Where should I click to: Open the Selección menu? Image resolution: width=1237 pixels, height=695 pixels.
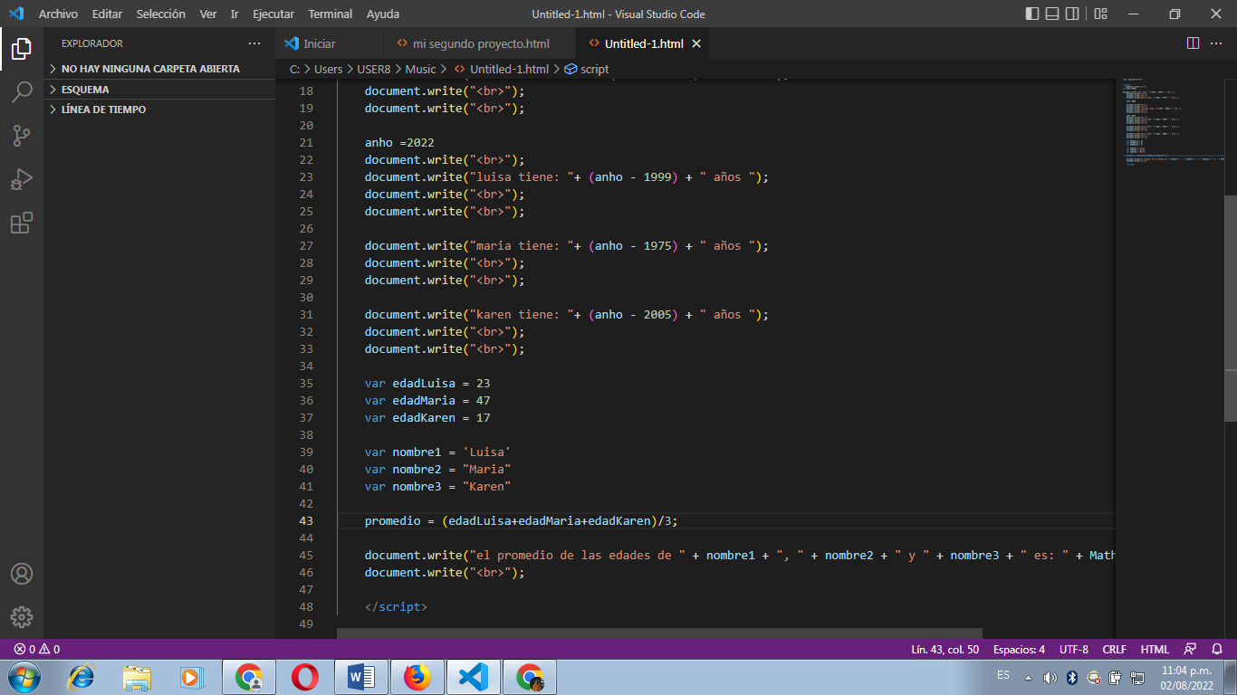pyautogui.click(x=161, y=14)
